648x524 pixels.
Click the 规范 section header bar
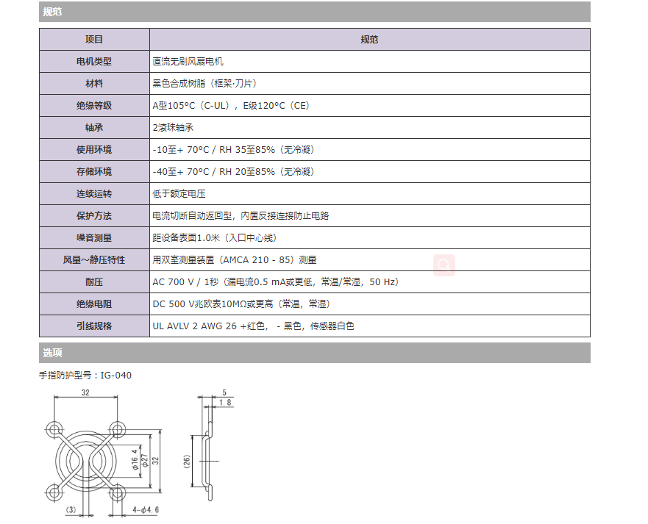click(x=314, y=11)
